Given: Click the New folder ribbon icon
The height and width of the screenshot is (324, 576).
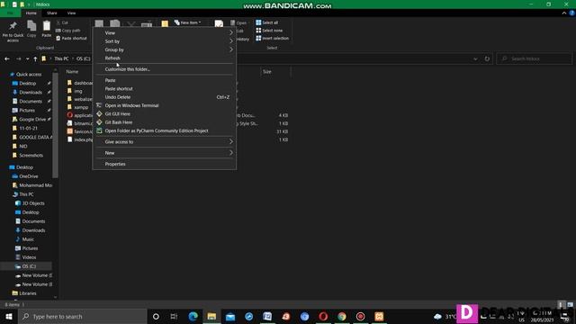Looking at the screenshot, I should click(165, 24).
